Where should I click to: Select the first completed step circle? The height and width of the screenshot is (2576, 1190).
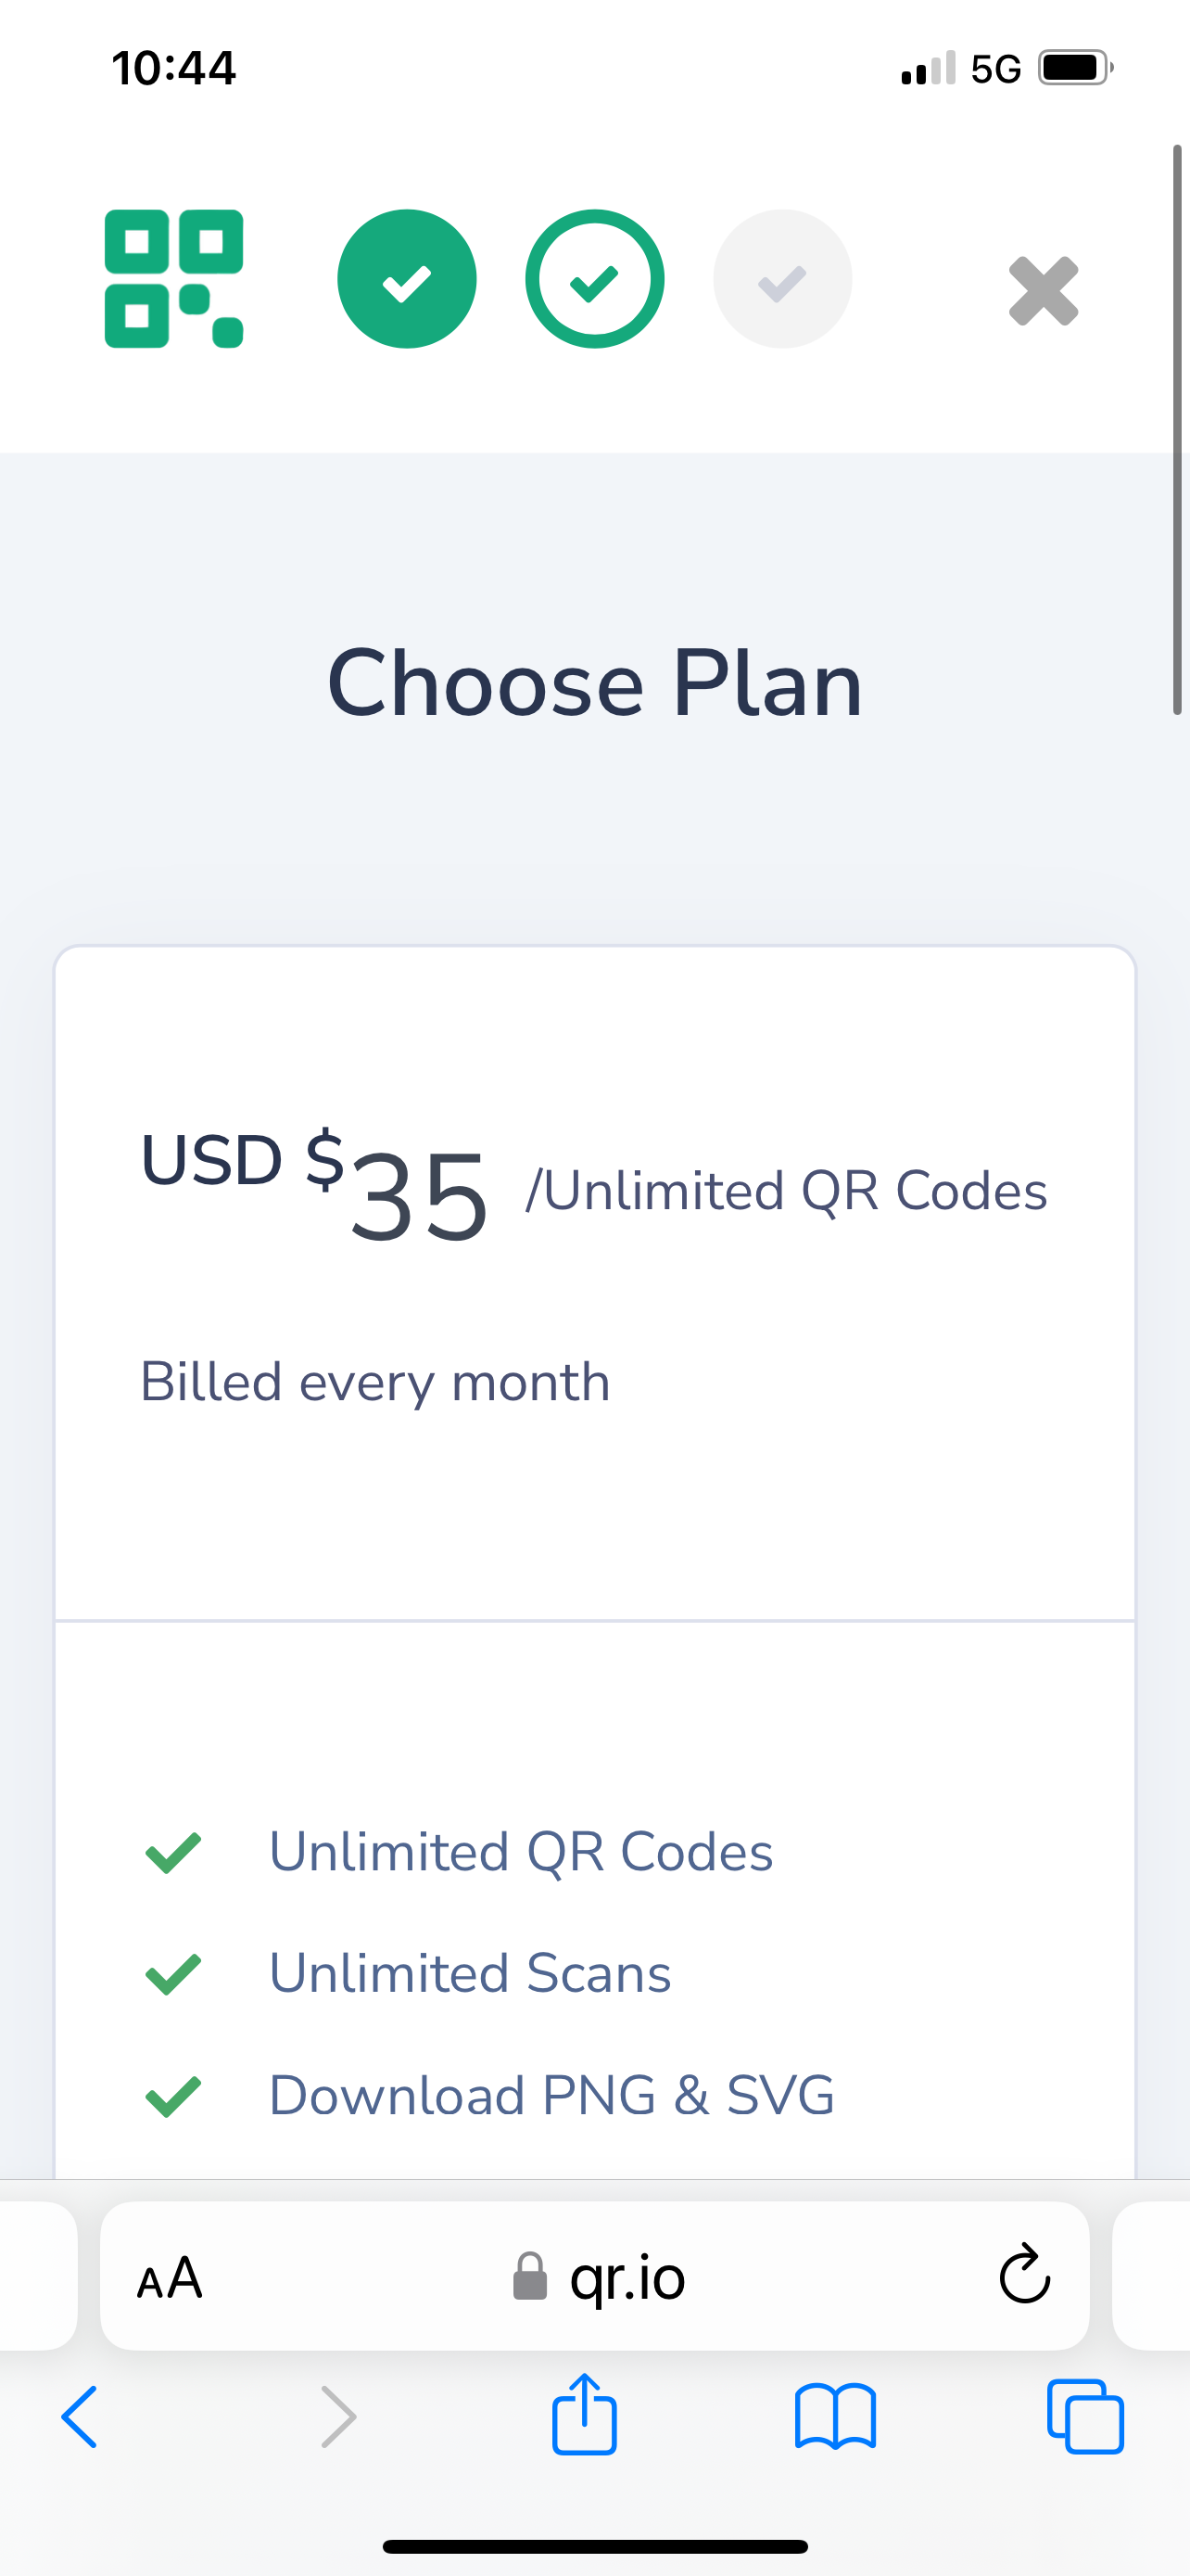click(x=407, y=279)
